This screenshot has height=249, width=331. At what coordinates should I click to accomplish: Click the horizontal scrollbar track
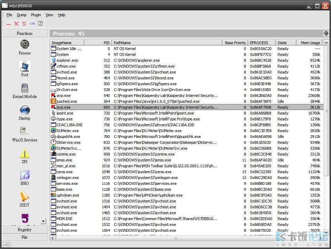[187, 238]
